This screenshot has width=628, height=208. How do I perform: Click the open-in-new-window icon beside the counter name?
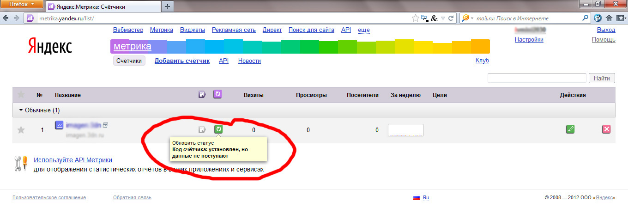106,125
